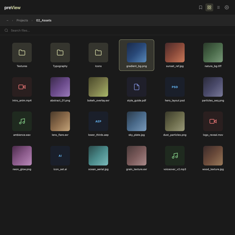Viewport: 235px width, 235px height.
Task: Go to home (~) breadcrumb
Action: tap(7, 20)
